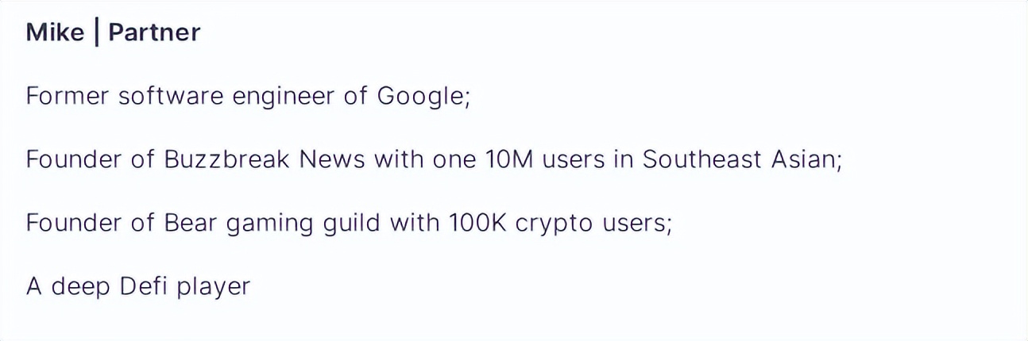The height and width of the screenshot is (341, 1028).
Task: Click the word "Asian"
Action: pos(804,159)
